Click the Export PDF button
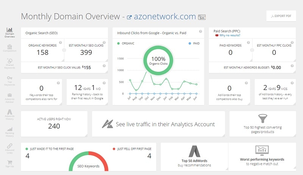 point(281,16)
